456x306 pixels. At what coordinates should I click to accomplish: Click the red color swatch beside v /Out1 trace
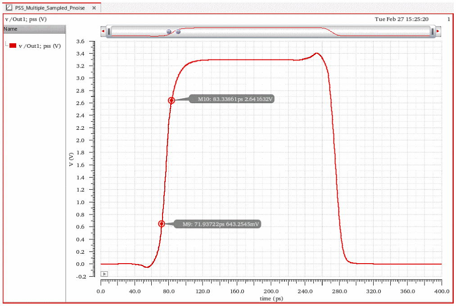pyautogui.click(x=13, y=46)
